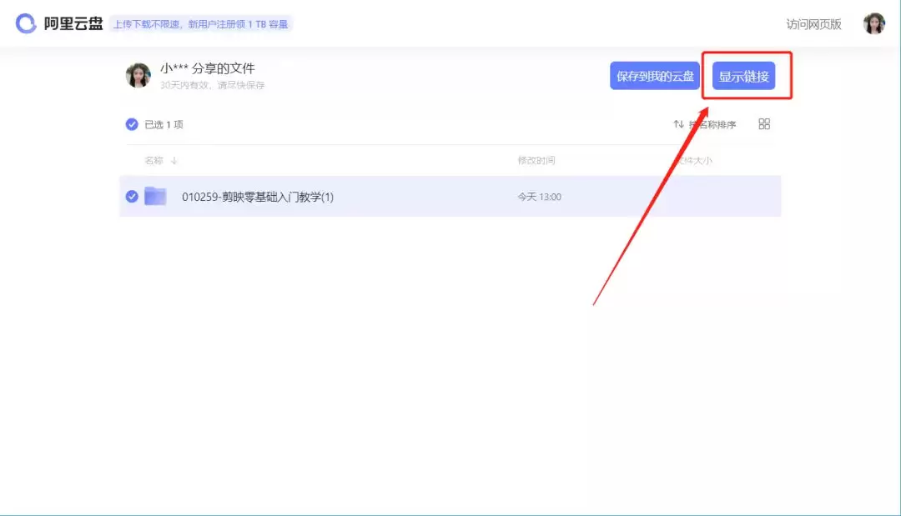Viewport: 901px width, 516px height.
Task: Click the 小*** 分享的文件 title
Action: (x=208, y=68)
